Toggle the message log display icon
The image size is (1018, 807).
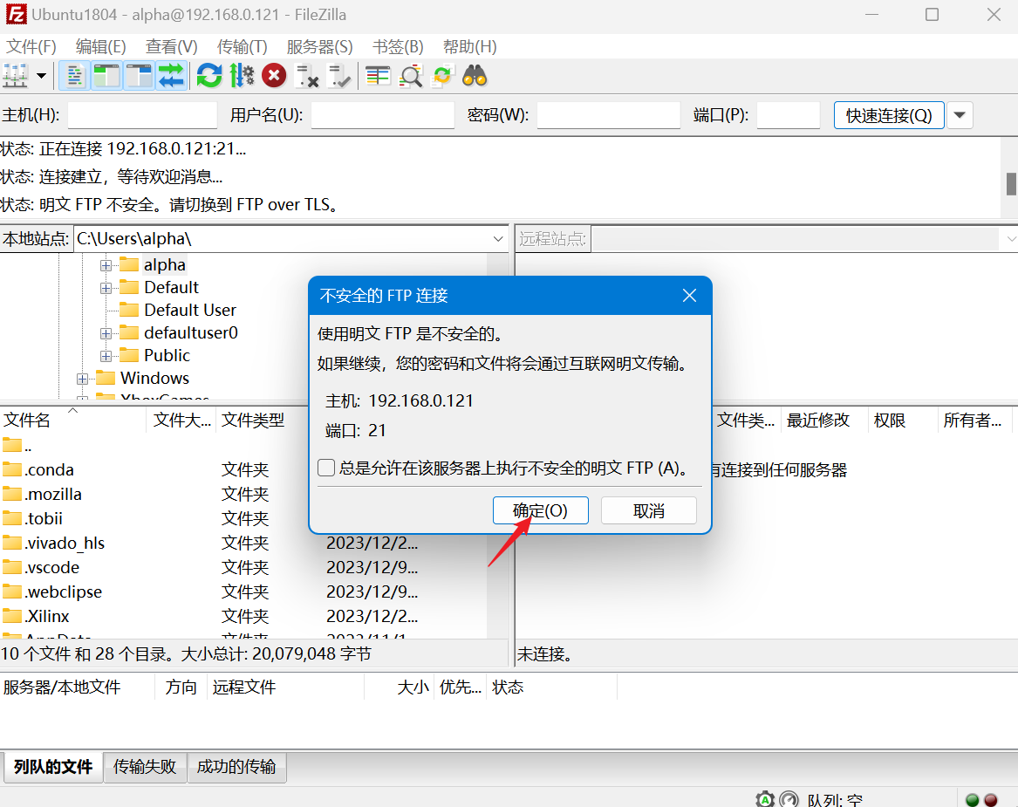(75, 76)
